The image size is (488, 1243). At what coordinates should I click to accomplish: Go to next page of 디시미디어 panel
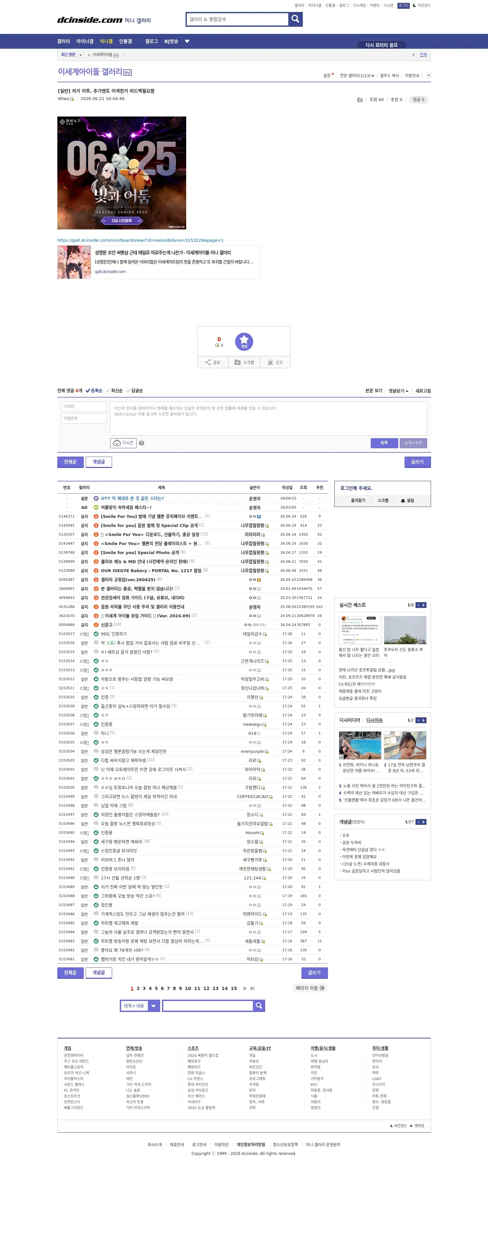coord(424,721)
